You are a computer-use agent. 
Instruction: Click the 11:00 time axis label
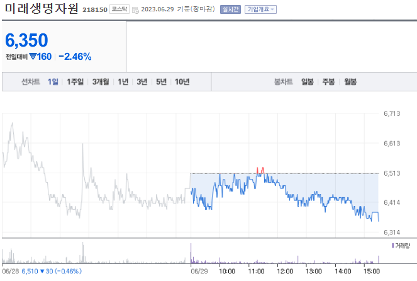point(256,272)
